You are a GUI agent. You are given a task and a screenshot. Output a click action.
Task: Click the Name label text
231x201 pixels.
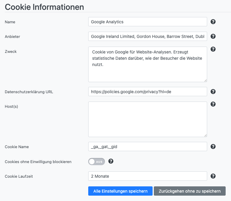10,22
